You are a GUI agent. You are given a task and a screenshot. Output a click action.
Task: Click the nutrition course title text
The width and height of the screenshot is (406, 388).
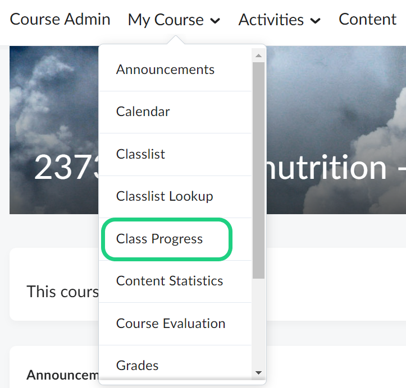pyautogui.click(x=331, y=168)
